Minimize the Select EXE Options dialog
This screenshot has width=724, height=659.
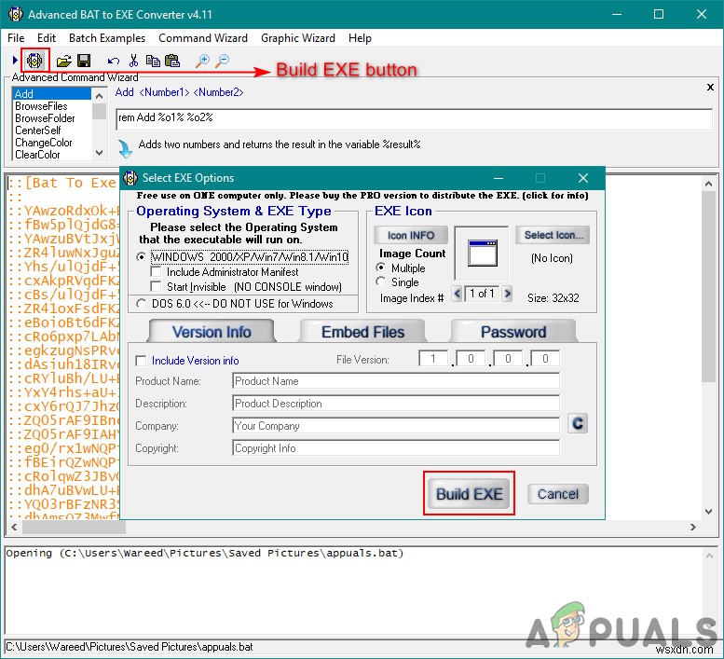coord(499,178)
